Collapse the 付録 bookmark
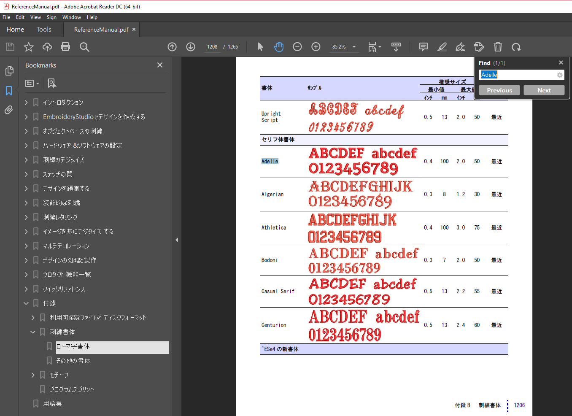 coord(26,303)
